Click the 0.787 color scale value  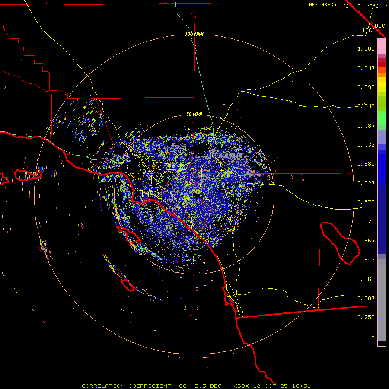(366, 125)
